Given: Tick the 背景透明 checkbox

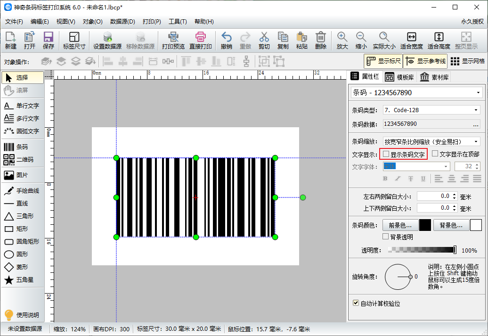Looking at the screenshot, I should point(386,237).
